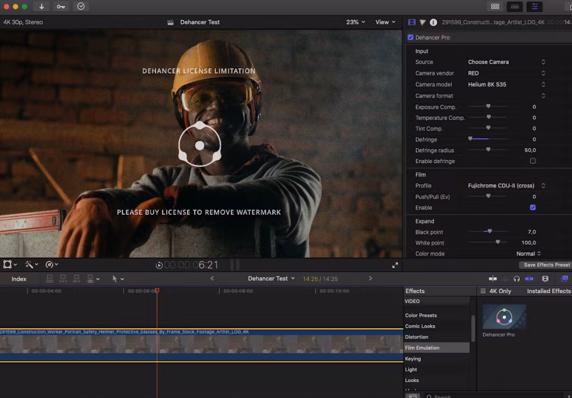
Task: Select Comic Looks effects category
Action: [x=420, y=326]
